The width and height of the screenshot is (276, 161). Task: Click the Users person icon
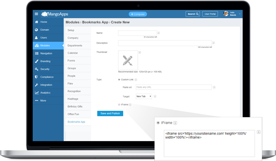click(x=36, y=38)
